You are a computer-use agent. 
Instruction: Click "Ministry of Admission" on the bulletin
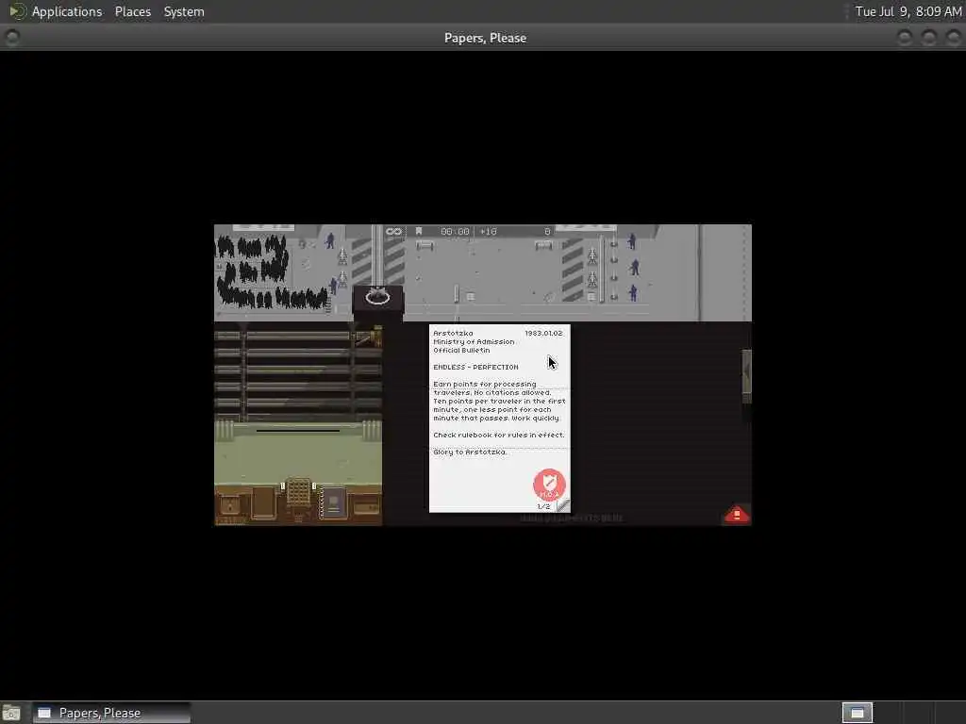click(474, 341)
